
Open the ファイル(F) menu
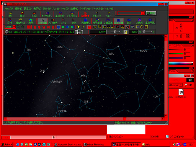click(x=8, y=8)
